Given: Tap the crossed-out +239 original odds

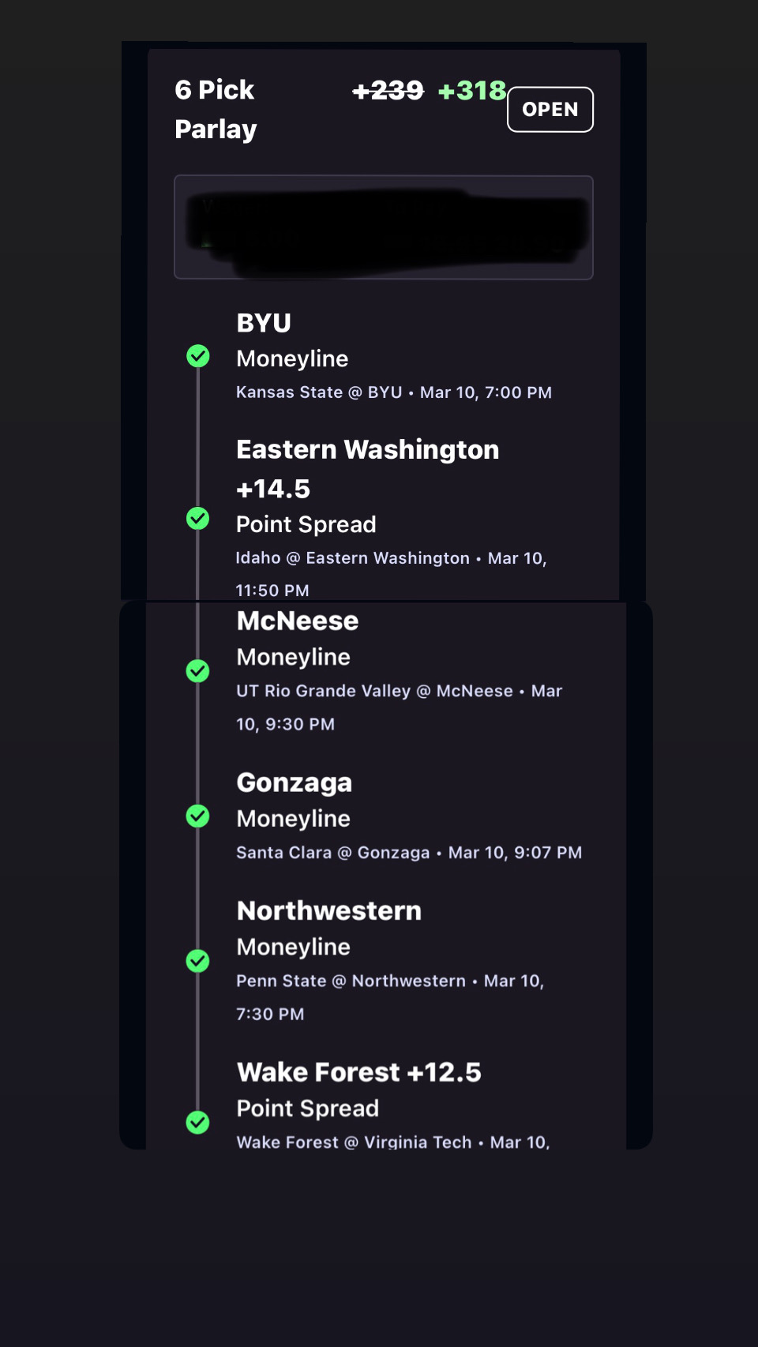Looking at the screenshot, I should pyautogui.click(x=388, y=91).
